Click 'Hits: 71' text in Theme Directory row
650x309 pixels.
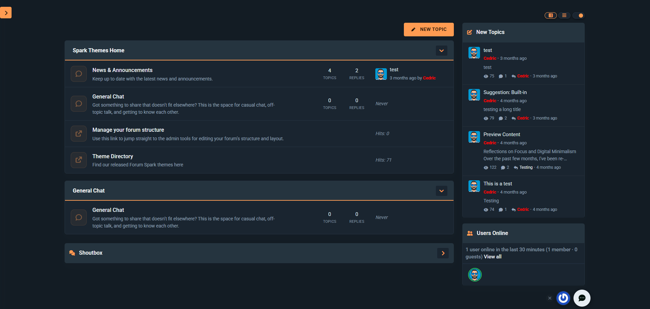pos(383,160)
